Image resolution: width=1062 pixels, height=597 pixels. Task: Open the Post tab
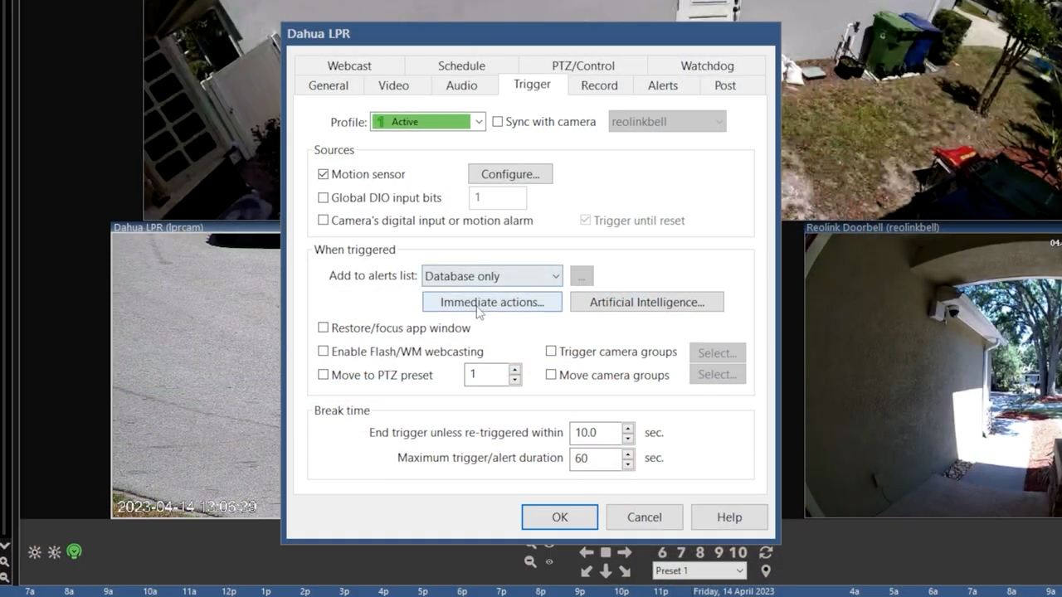[725, 85]
